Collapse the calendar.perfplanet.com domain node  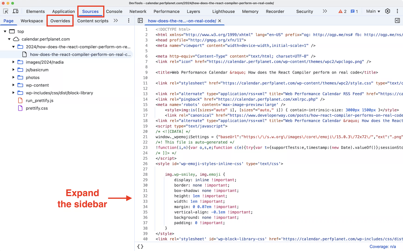point(9,39)
